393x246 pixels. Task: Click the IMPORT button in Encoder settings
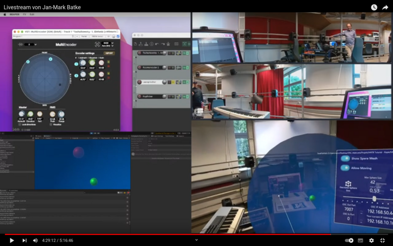point(109,53)
